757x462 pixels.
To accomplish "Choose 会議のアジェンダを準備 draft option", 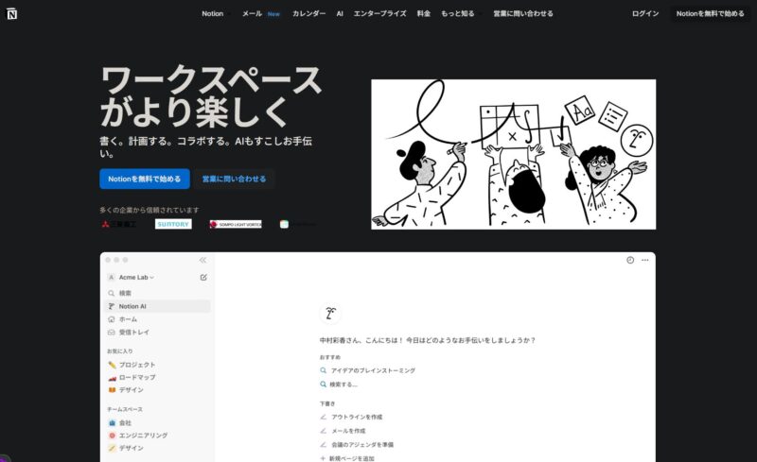I will (x=357, y=445).
